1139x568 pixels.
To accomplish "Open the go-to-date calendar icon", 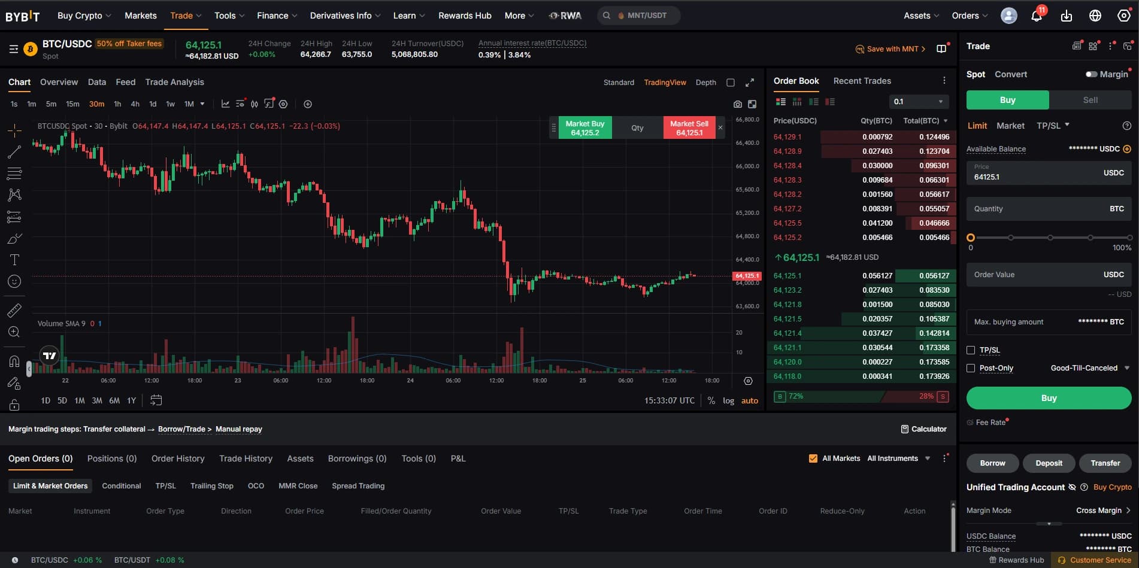I will pos(156,400).
